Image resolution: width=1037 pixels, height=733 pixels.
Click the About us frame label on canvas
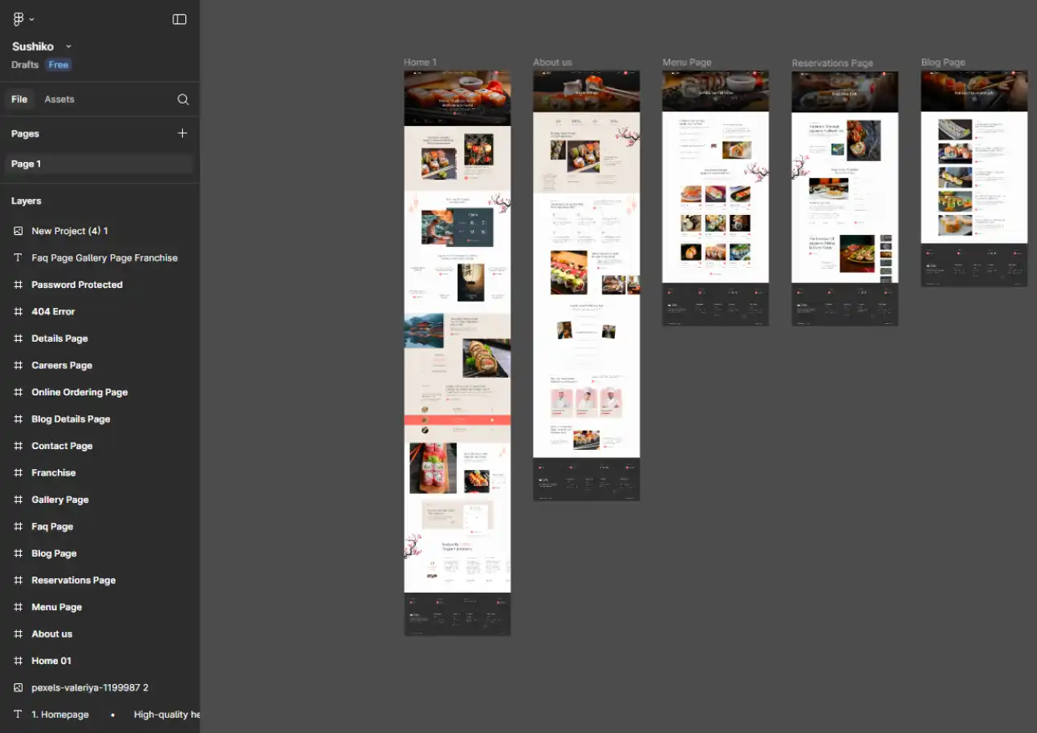point(552,62)
